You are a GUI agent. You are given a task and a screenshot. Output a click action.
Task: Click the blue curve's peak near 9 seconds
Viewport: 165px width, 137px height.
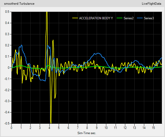point(98,53)
